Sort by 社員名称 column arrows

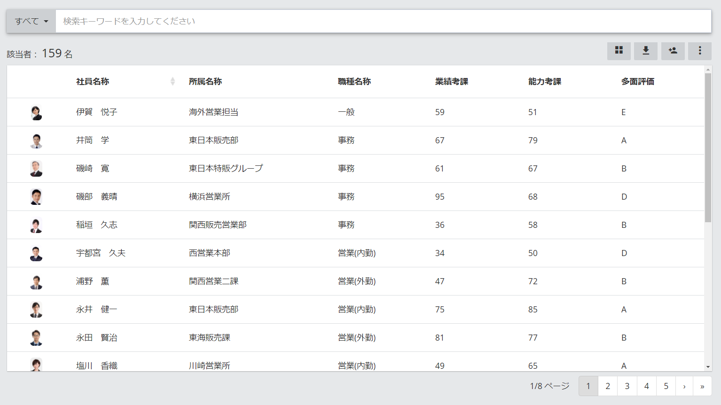click(172, 81)
